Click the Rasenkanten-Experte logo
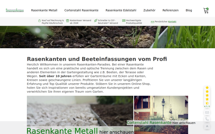The height and width of the screenshot is (134, 215). click(x=15, y=10)
